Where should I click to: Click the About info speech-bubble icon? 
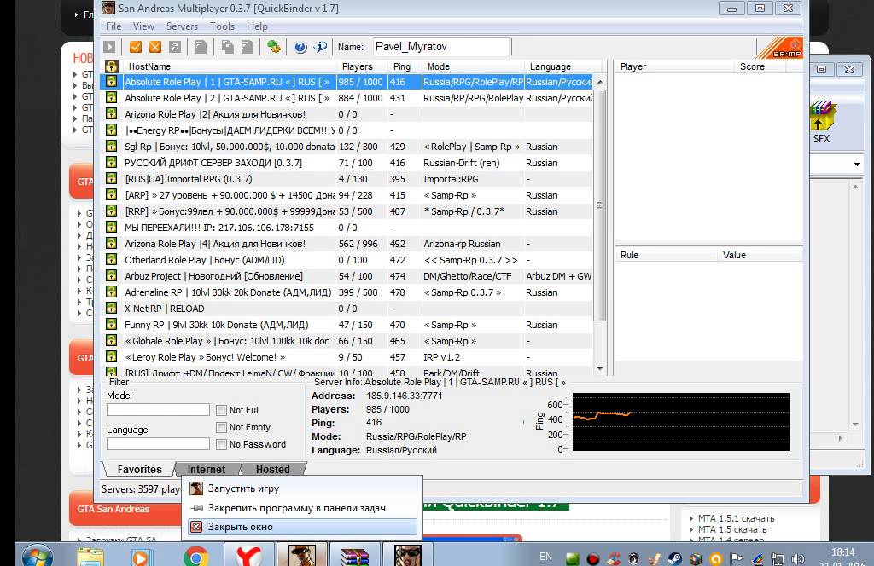pos(321,47)
